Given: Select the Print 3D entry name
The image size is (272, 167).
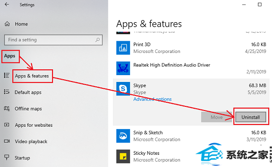Looking at the screenshot, I should coord(142,44).
